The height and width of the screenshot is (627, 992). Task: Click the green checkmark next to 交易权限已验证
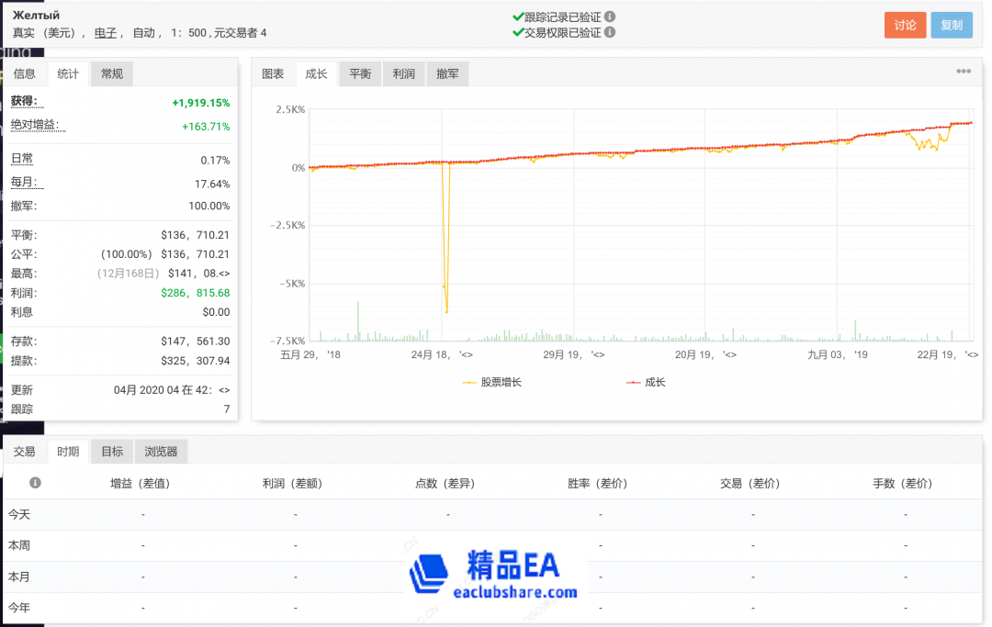pos(518,32)
